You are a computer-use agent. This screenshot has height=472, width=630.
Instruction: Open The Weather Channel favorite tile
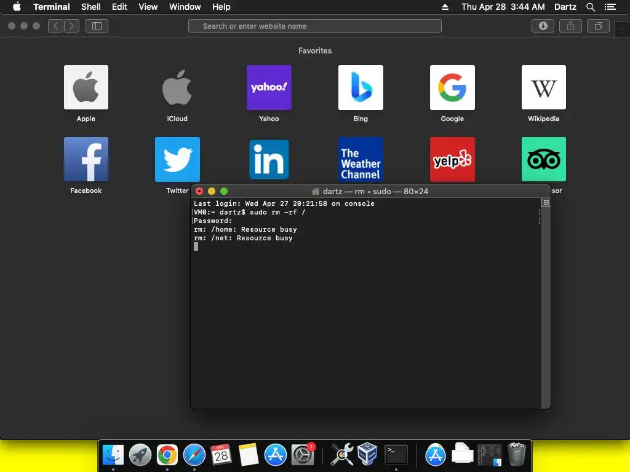point(361,159)
